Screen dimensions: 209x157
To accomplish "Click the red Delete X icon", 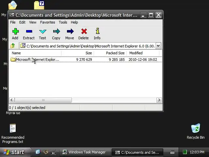I will (84, 31).
